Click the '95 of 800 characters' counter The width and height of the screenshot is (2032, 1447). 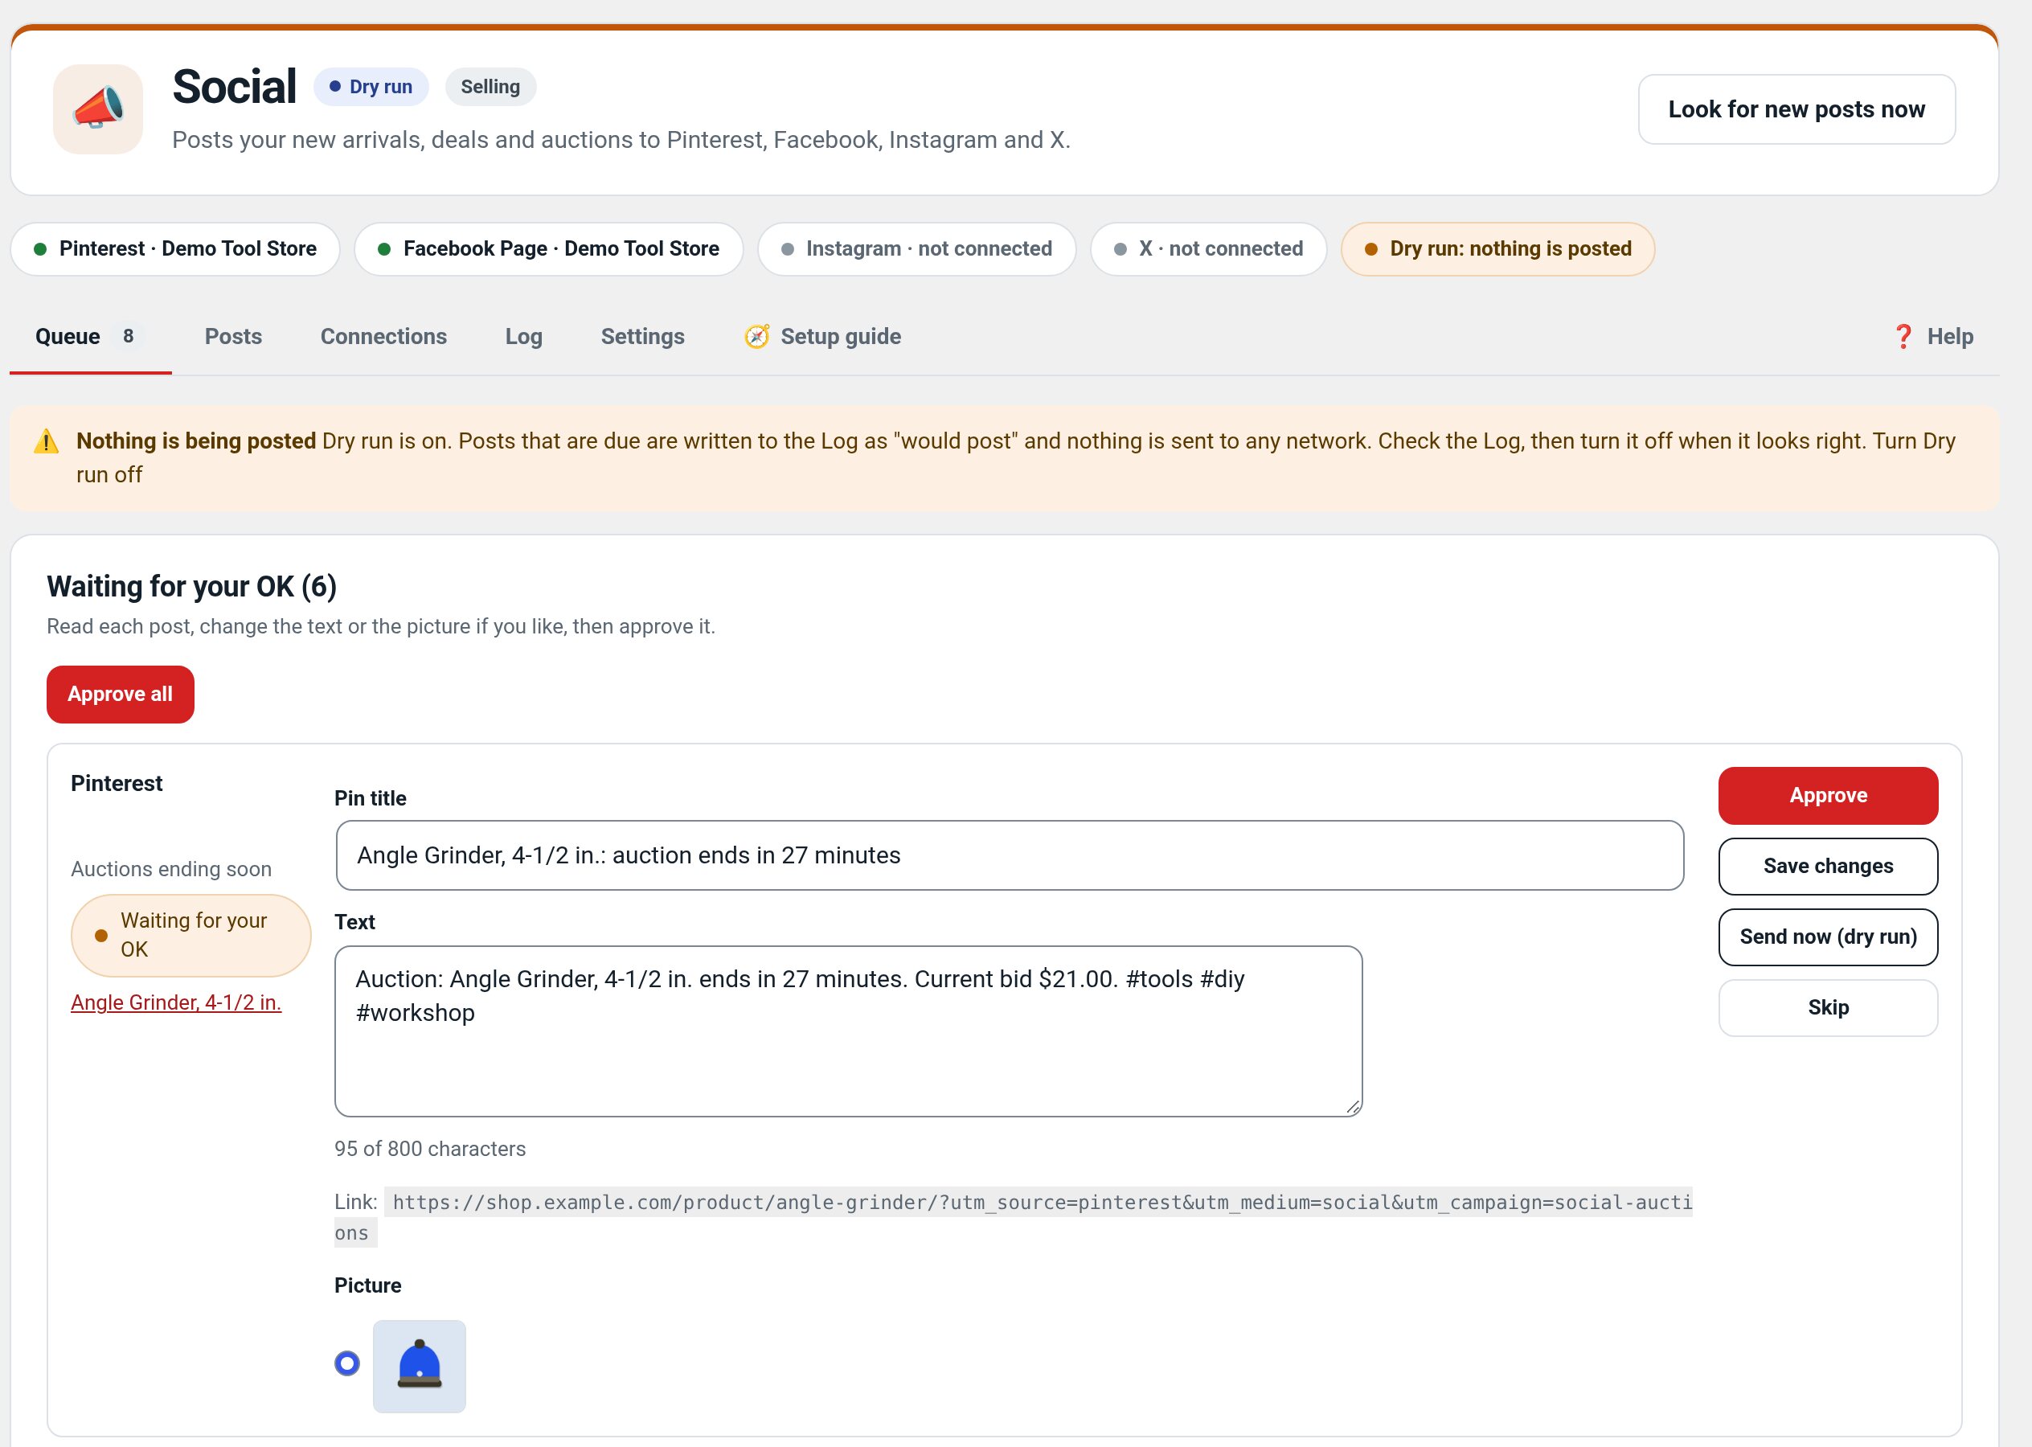[429, 1149]
